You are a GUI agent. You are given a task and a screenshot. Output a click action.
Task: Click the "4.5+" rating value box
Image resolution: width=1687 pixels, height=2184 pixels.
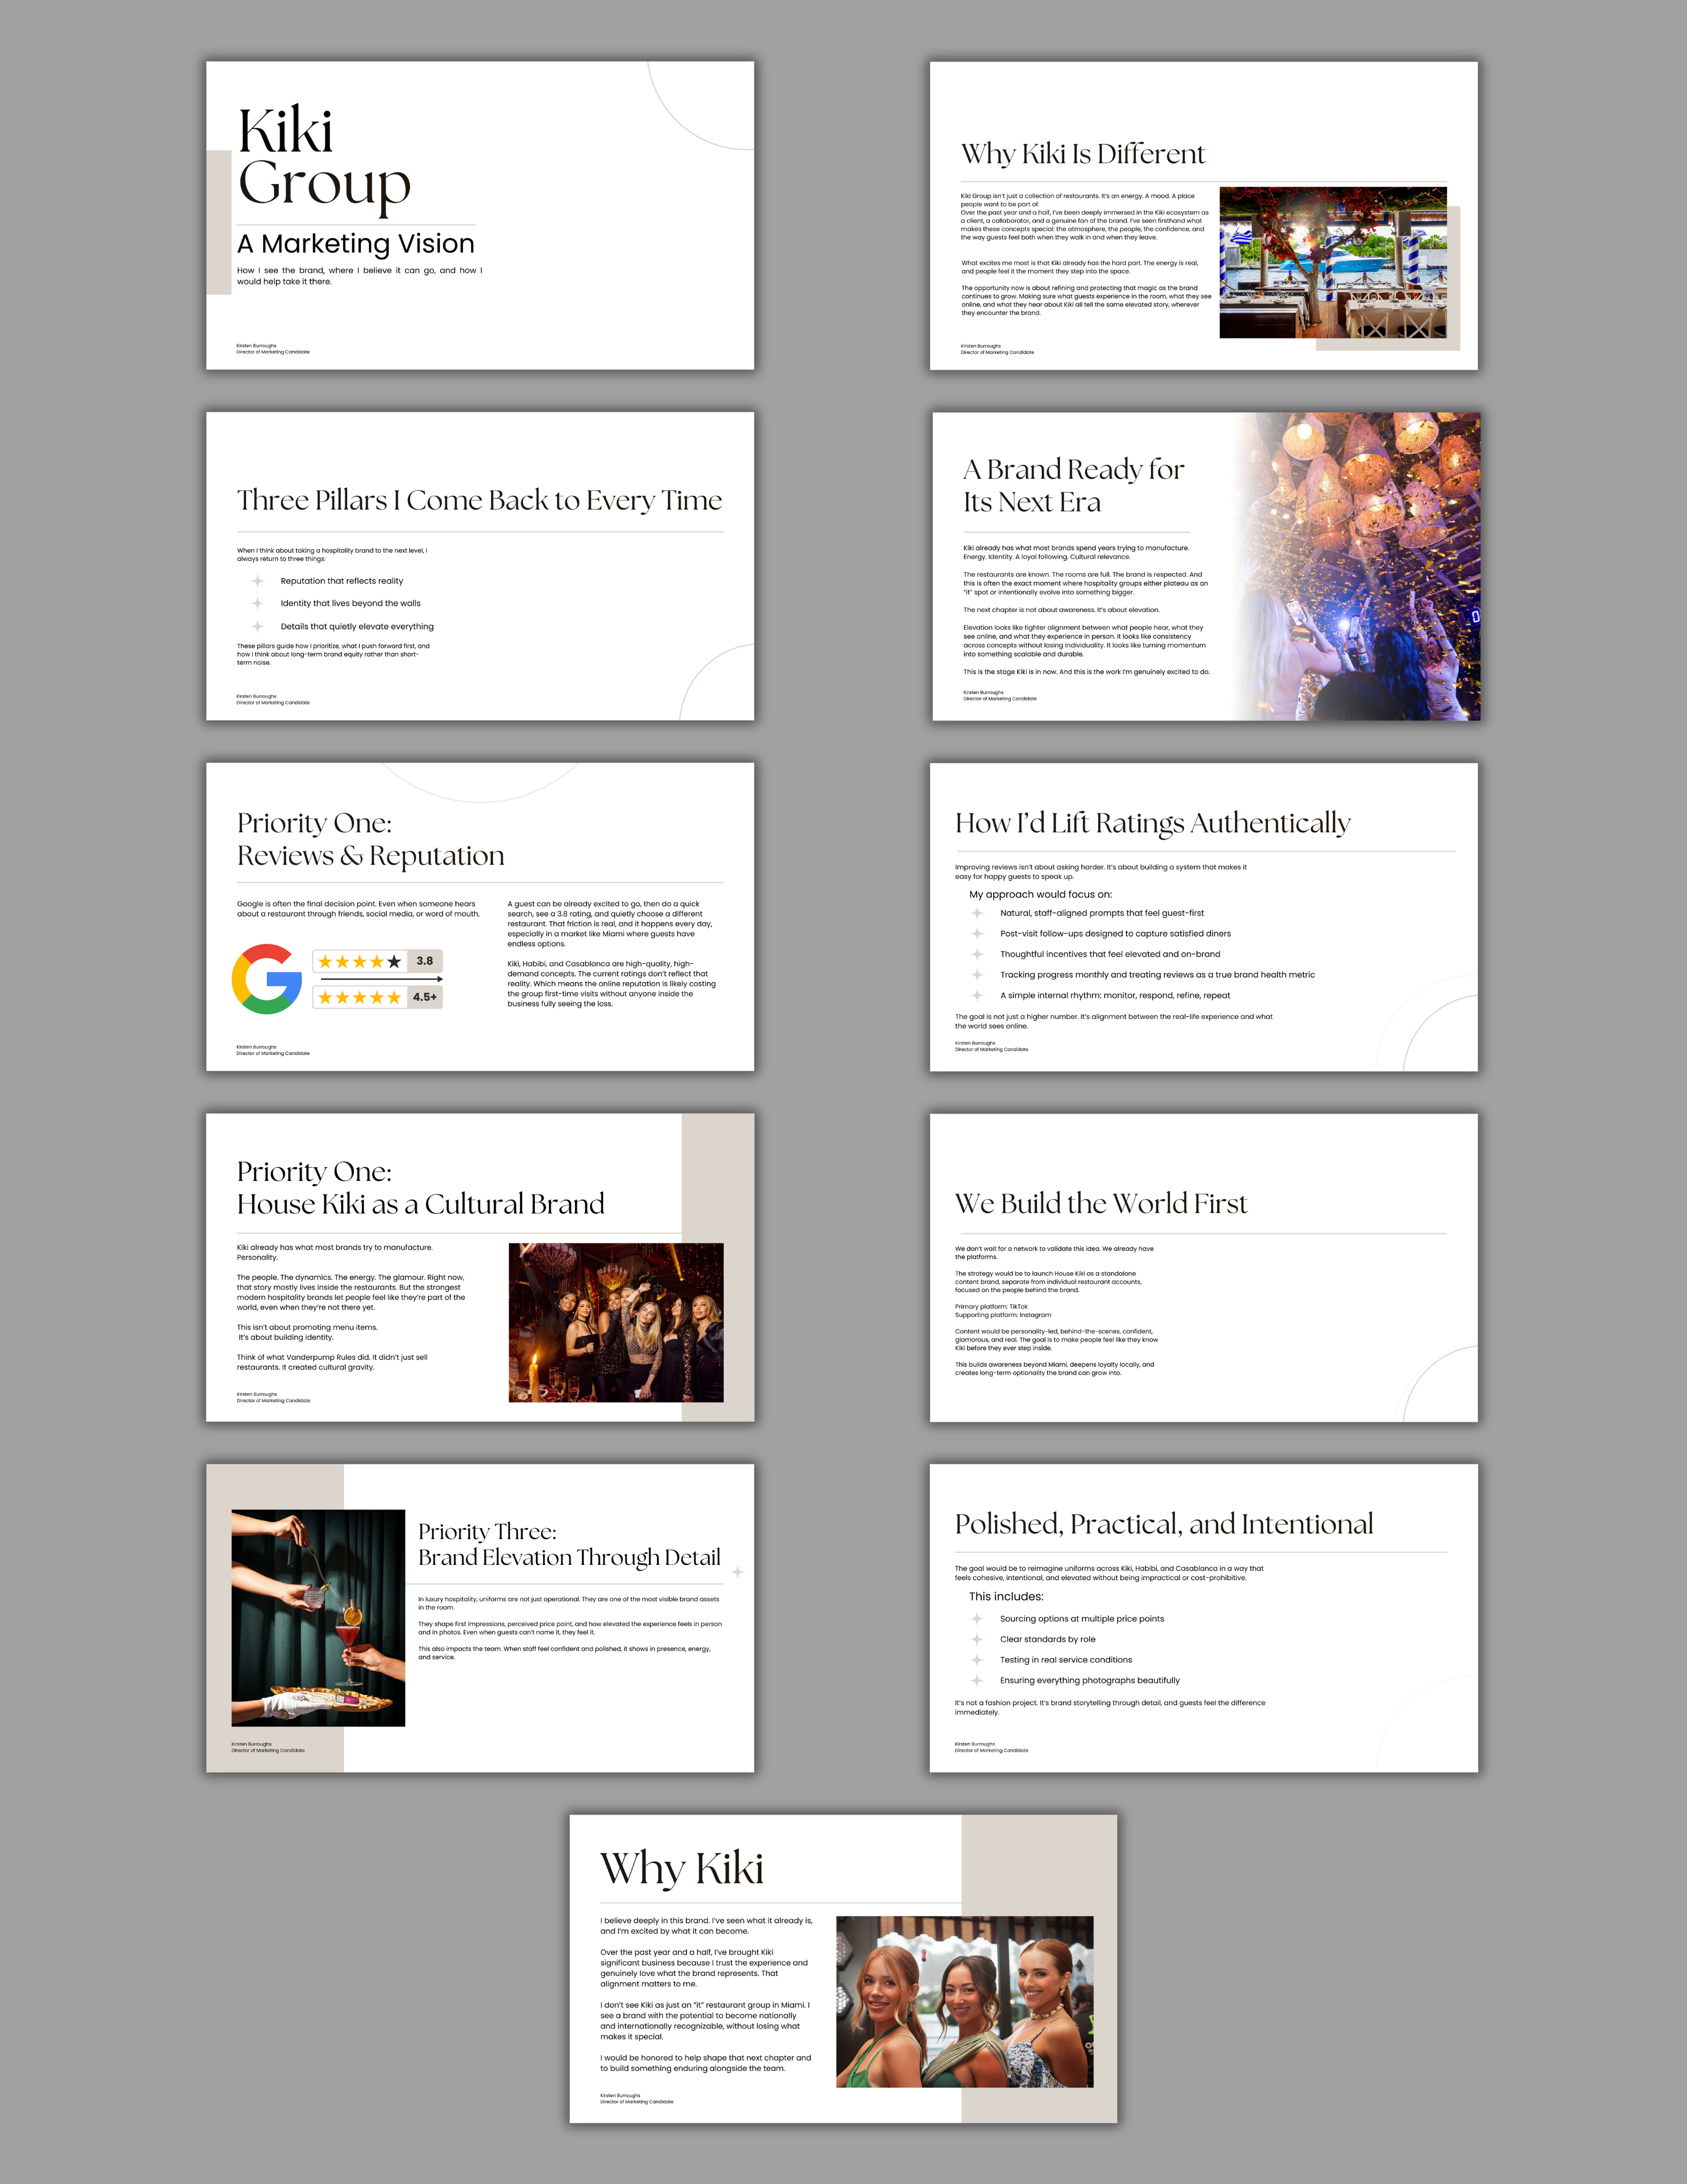(x=426, y=997)
